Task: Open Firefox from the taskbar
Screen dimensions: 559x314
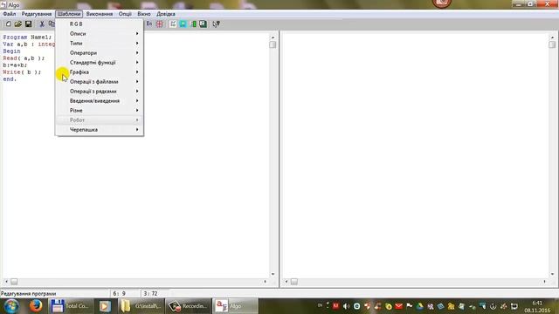Action: point(36,306)
